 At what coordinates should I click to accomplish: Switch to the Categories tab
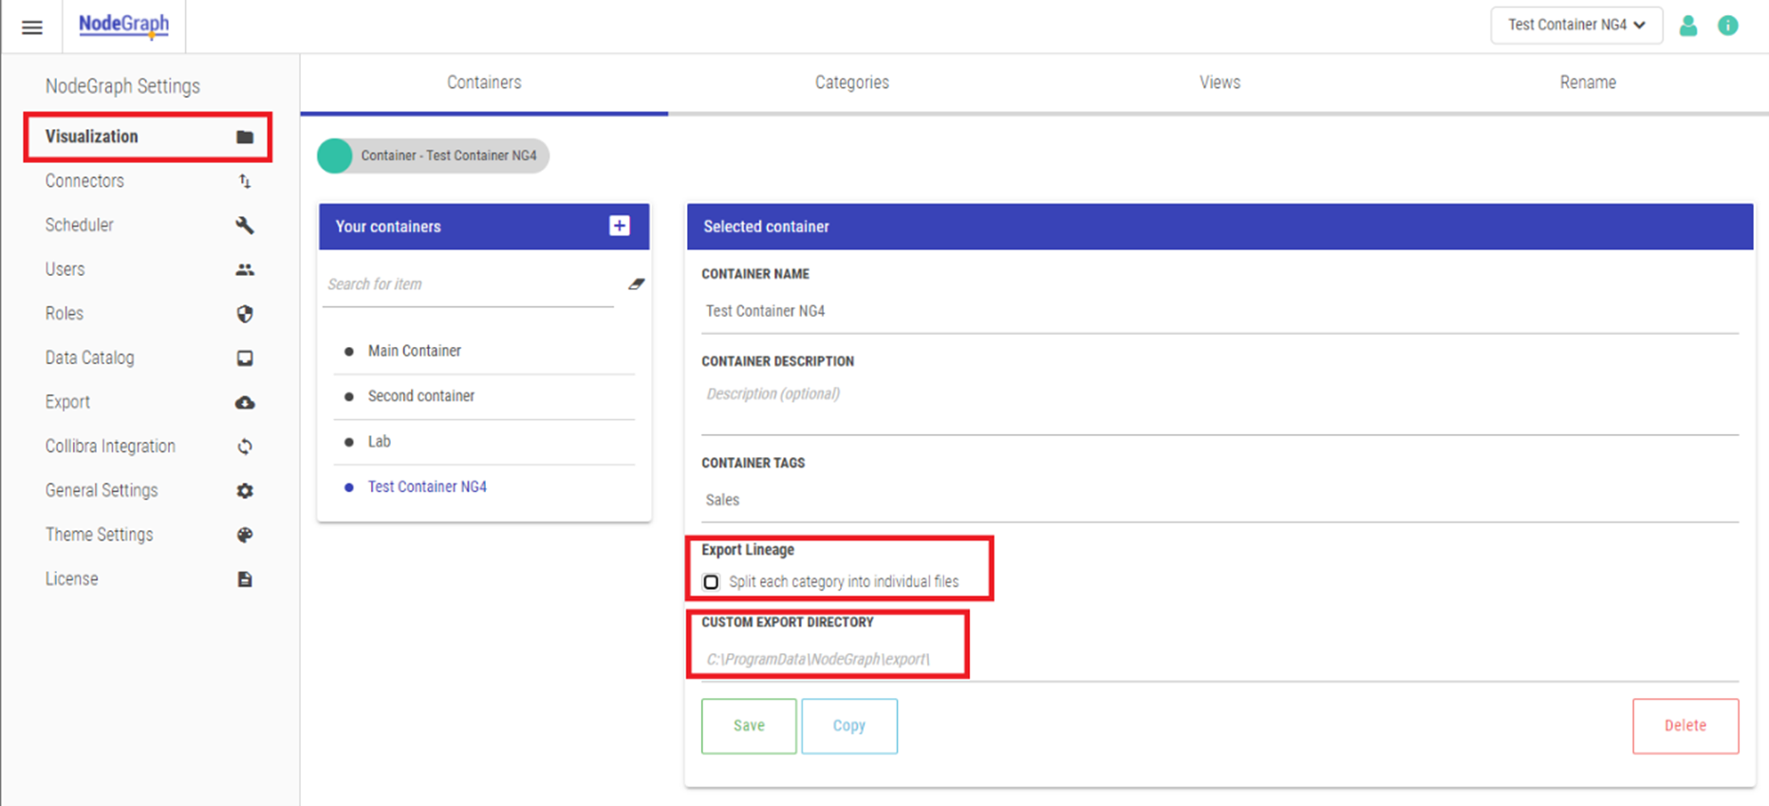[851, 82]
